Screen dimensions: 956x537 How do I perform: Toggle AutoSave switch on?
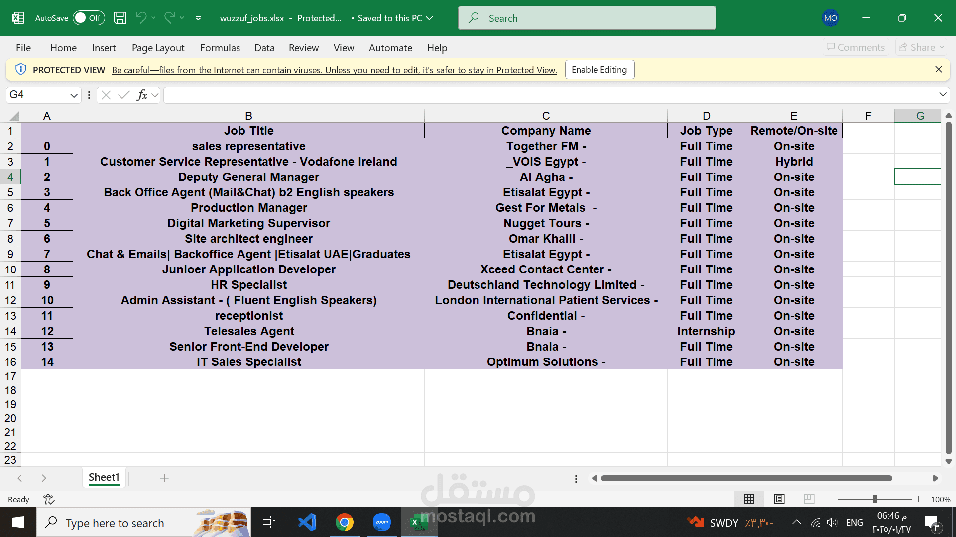(x=89, y=18)
